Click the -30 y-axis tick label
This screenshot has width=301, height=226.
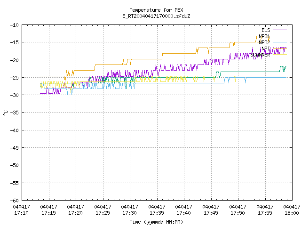pos(15,95)
